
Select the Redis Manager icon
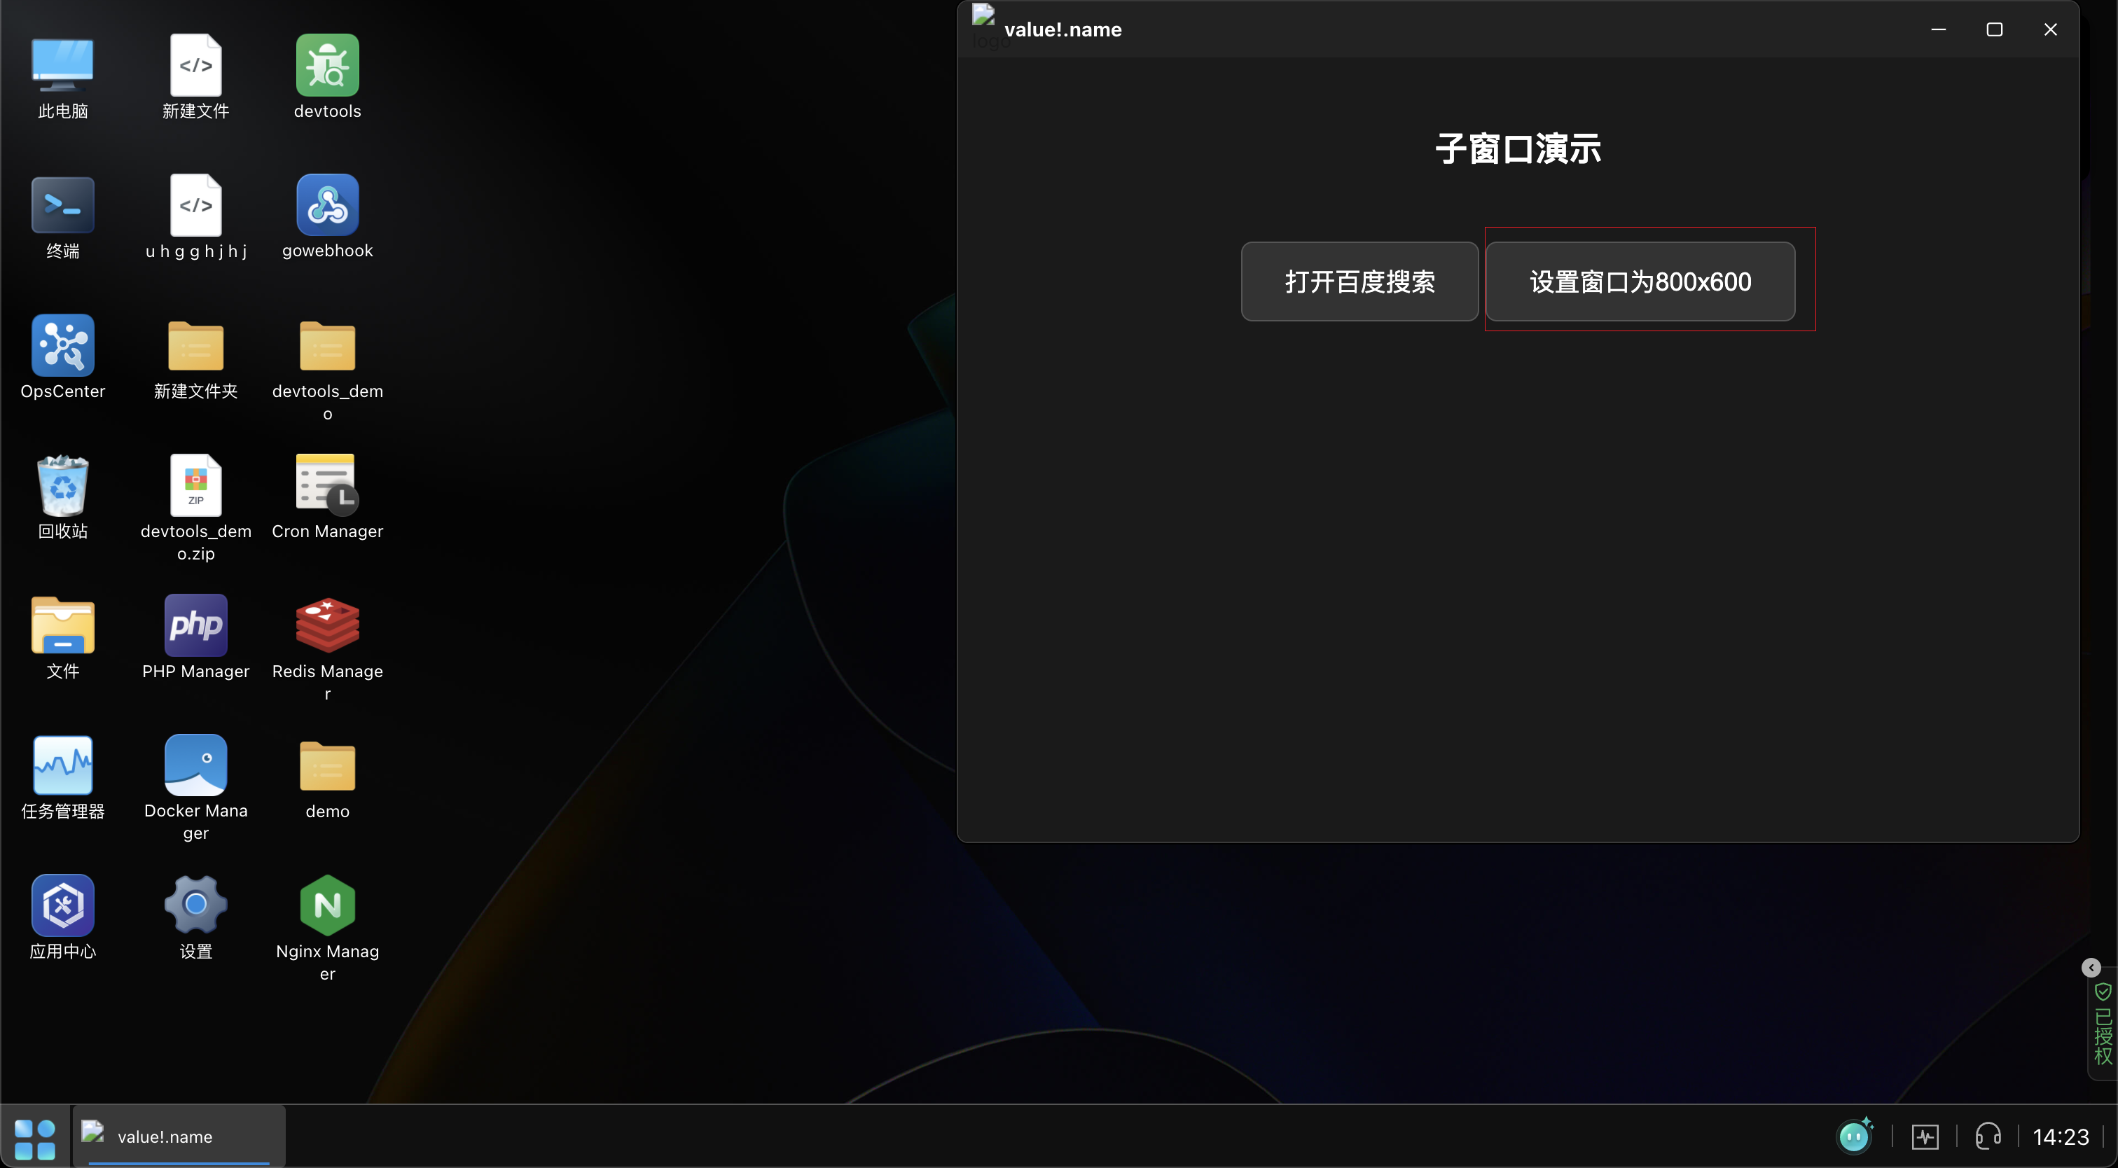tap(327, 625)
